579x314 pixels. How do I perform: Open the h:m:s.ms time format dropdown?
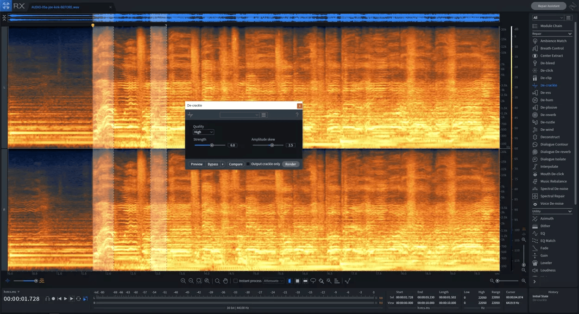tap(12, 292)
